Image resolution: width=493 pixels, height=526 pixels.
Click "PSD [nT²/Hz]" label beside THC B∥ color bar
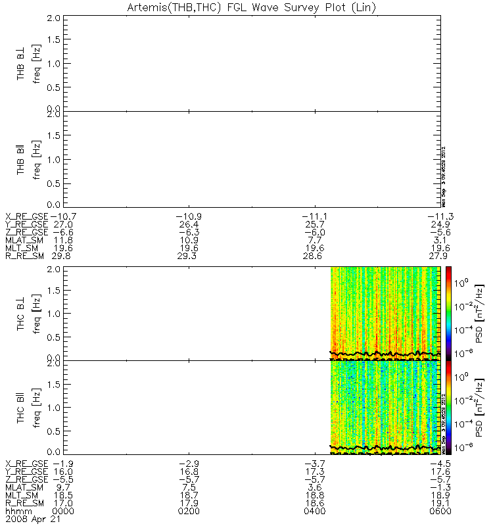click(480, 408)
